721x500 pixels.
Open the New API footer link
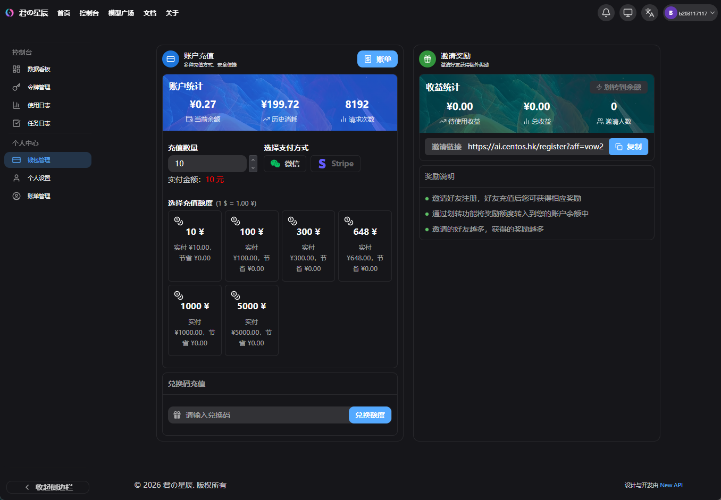coord(672,485)
